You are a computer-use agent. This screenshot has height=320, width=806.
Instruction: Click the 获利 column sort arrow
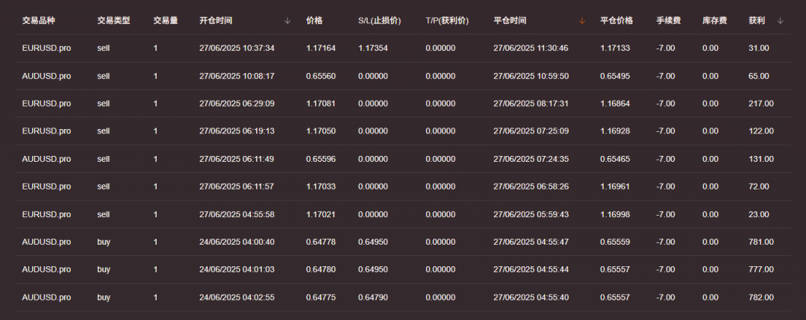click(x=781, y=21)
